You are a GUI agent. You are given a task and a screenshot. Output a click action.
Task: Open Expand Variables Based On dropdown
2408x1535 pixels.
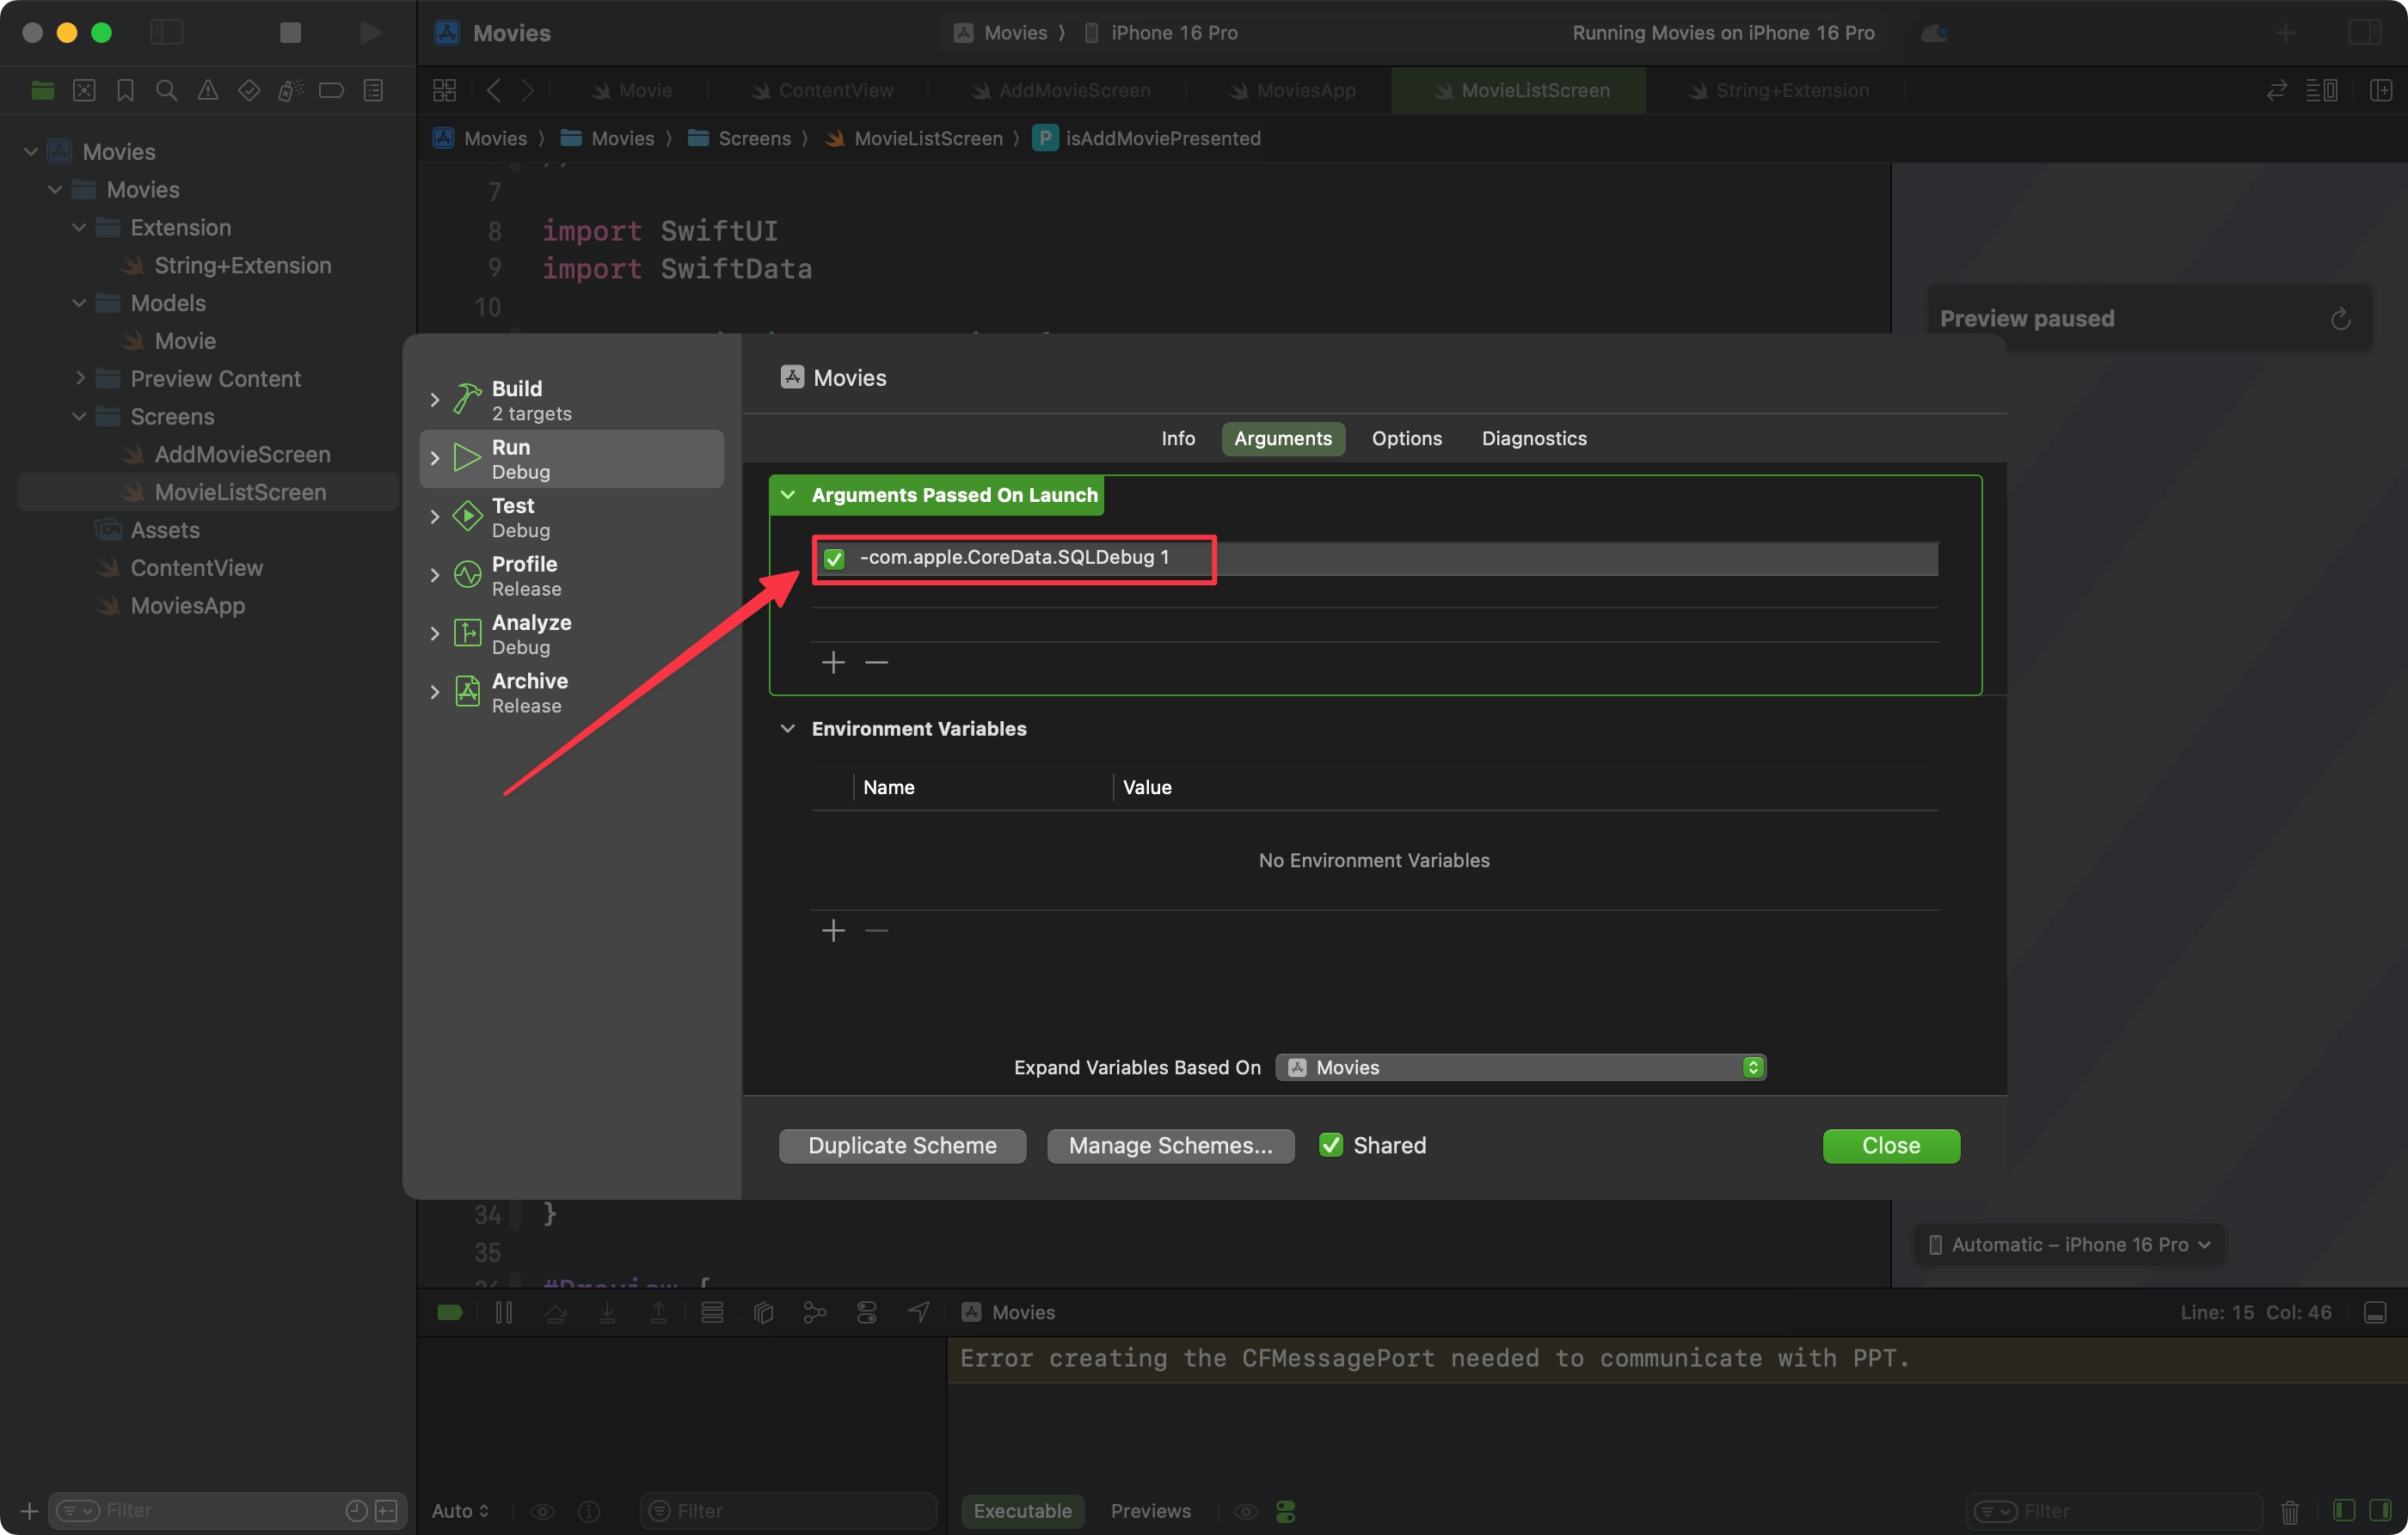(1520, 1067)
